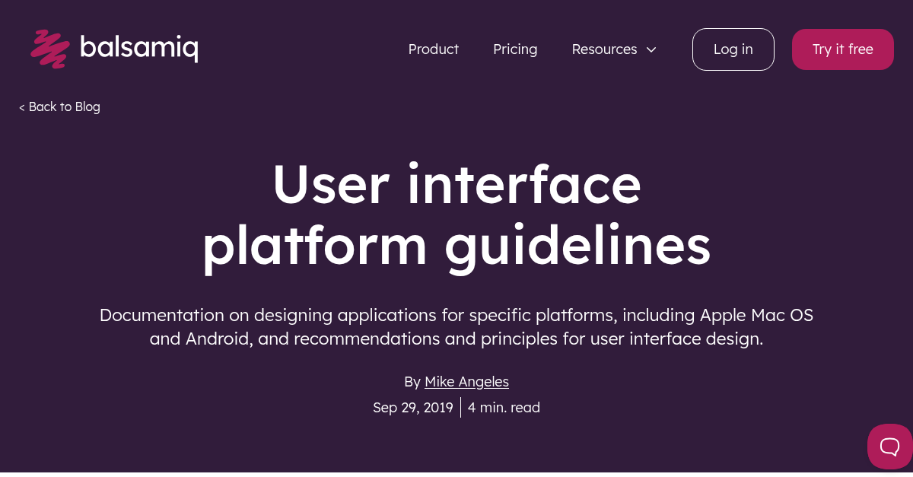Click the Log in button
The image size is (913, 477).
pos(733,49)
